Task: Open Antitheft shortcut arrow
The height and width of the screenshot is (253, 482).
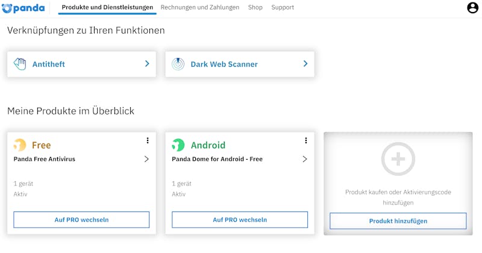Action: tap(147, 64)
